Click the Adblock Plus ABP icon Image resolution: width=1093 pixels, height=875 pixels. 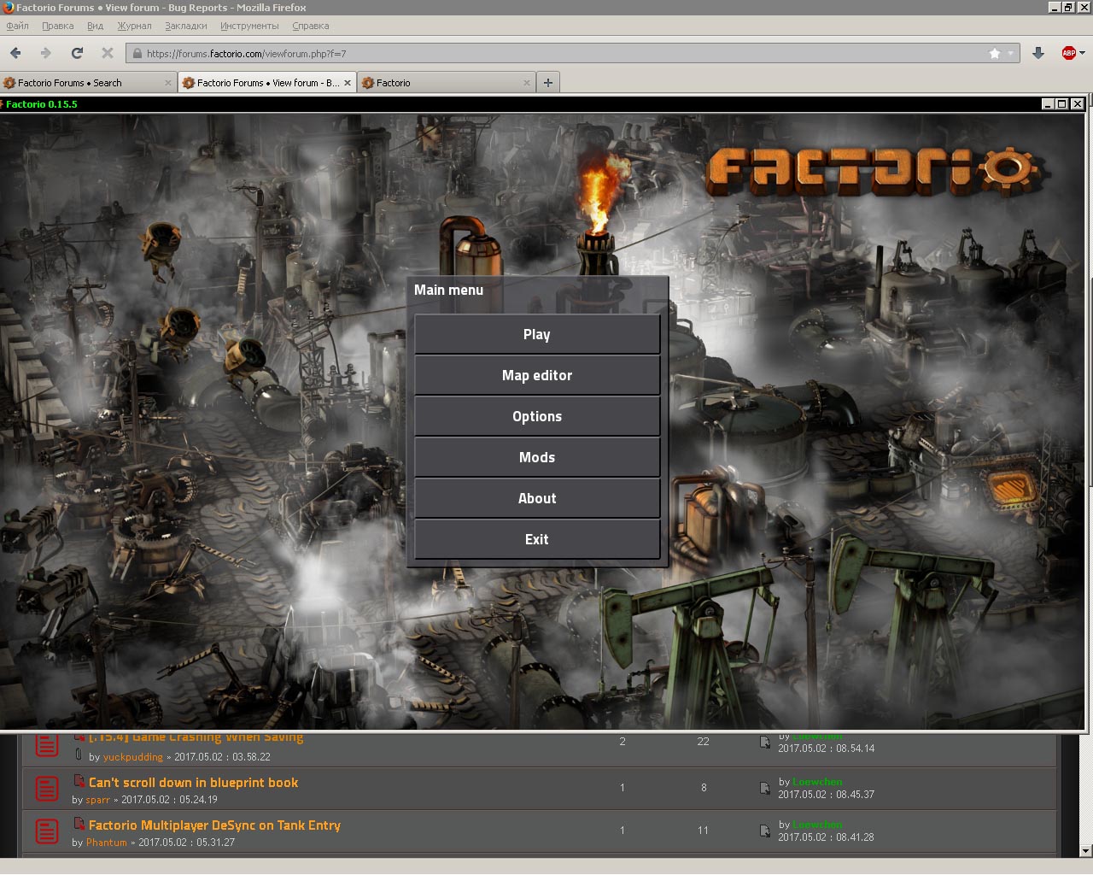(x=1068, y=53)
